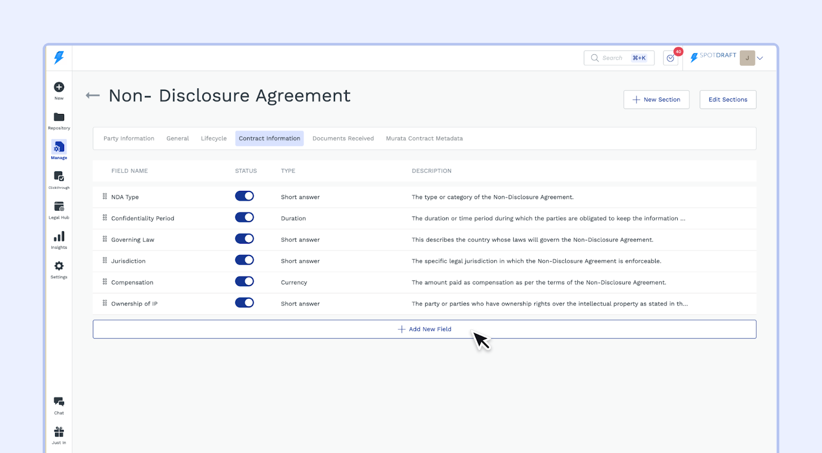The width and height of the screenshot is (822, 453).
Task: Turn off the Governing Law toggle
Action: click(245, 239)
